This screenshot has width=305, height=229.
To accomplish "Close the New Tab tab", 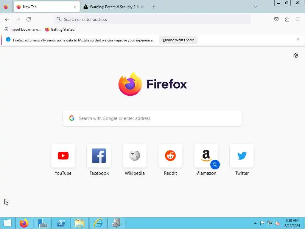I will [x=75, y=7].
